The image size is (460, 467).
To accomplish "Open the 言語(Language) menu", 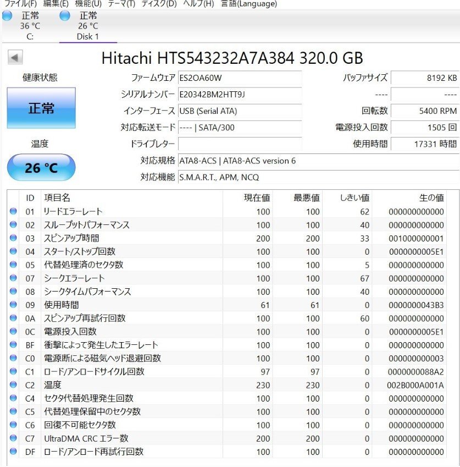I will click(x=248, y=4).
